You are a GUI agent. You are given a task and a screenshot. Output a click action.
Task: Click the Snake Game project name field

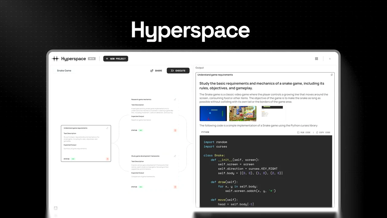click(64, 71)
